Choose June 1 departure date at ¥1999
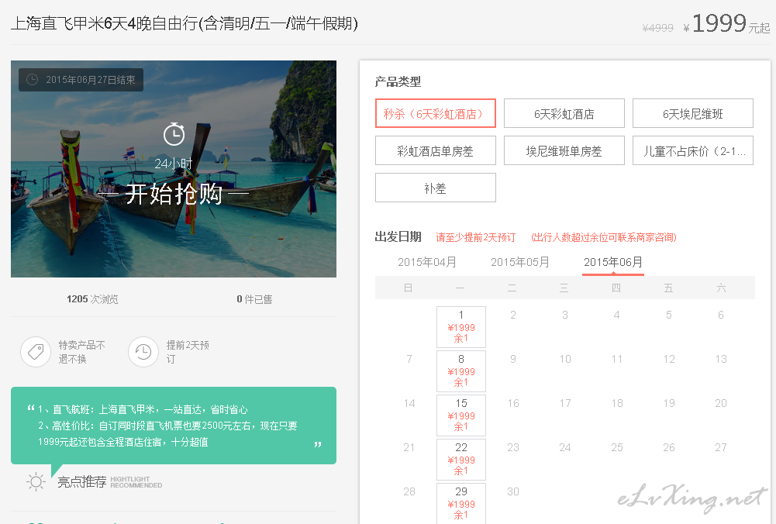 pyautogui.click(x=461, y=326)
